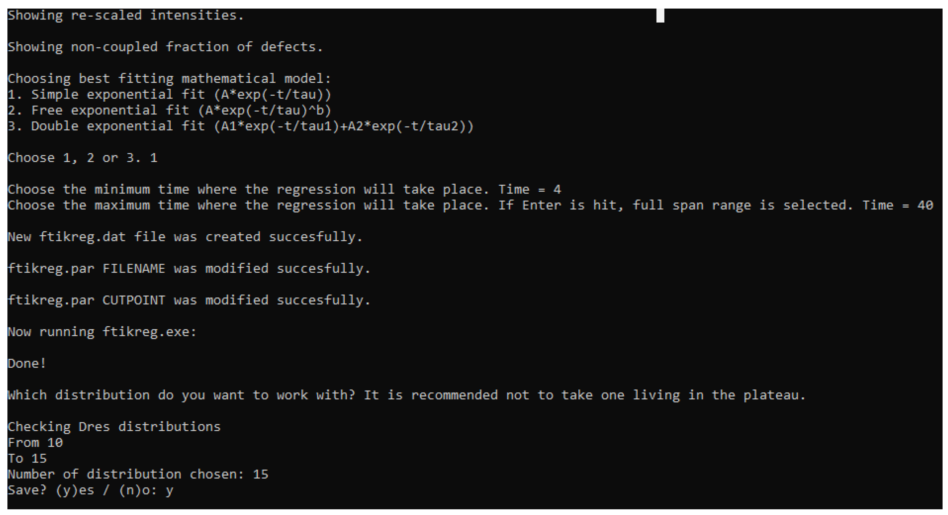Click the 'Showing re-scaled intensities.' line
948x515 pixels.
126,15
